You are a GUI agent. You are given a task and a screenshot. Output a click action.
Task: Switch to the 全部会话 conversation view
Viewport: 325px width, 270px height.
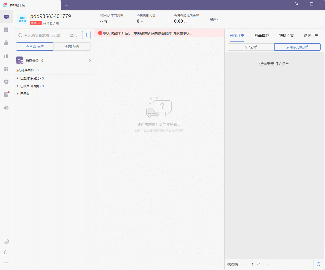[72, 46]
